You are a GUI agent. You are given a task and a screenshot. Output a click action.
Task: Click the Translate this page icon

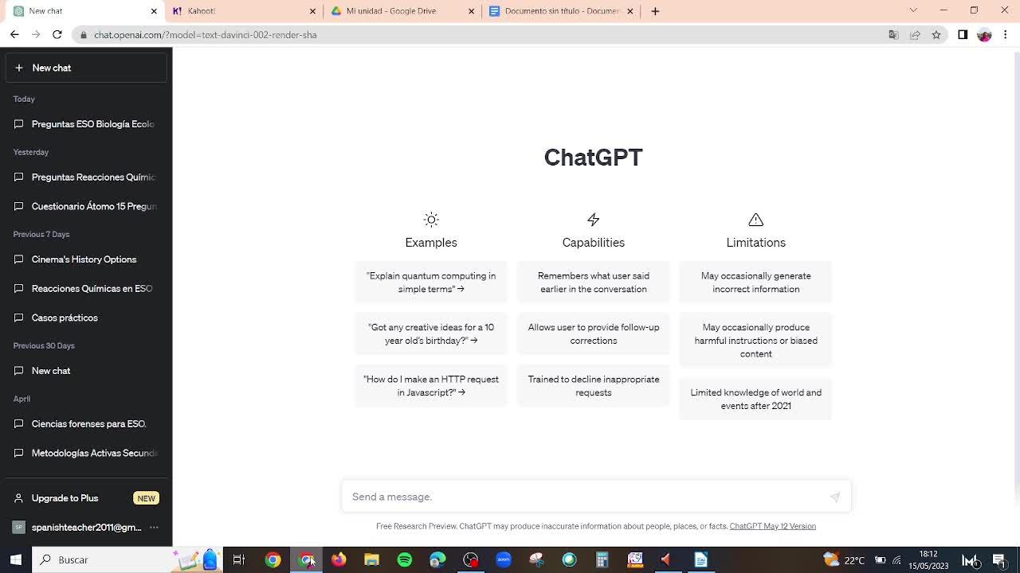coord(893,35)
